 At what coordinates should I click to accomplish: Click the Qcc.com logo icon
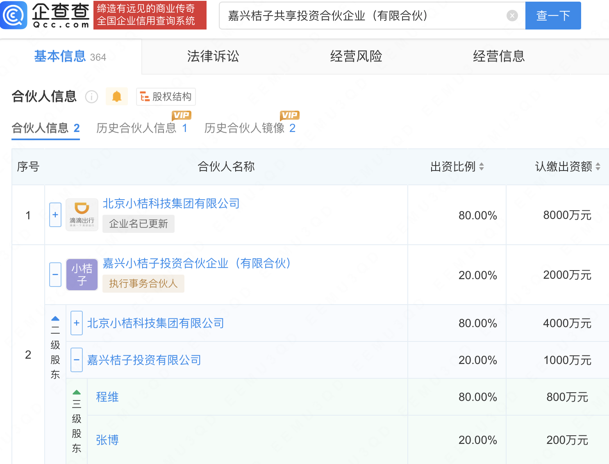pyautogui.click(x=14, y=15)
